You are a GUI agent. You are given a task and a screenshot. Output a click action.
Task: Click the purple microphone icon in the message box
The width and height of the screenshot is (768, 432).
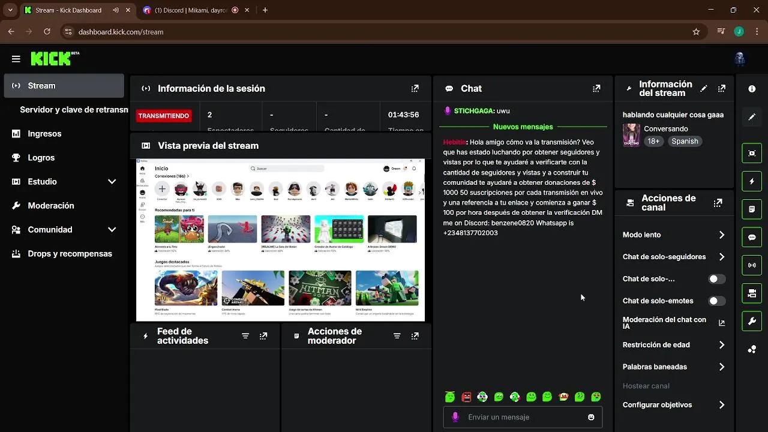coord(455,417)
